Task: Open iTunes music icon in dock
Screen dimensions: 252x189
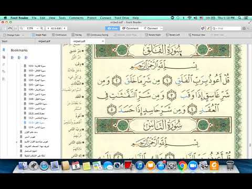Action: tap(140, 165)
